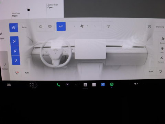
Task: Open the climate schedule clock icon
Action: [150, 27]
